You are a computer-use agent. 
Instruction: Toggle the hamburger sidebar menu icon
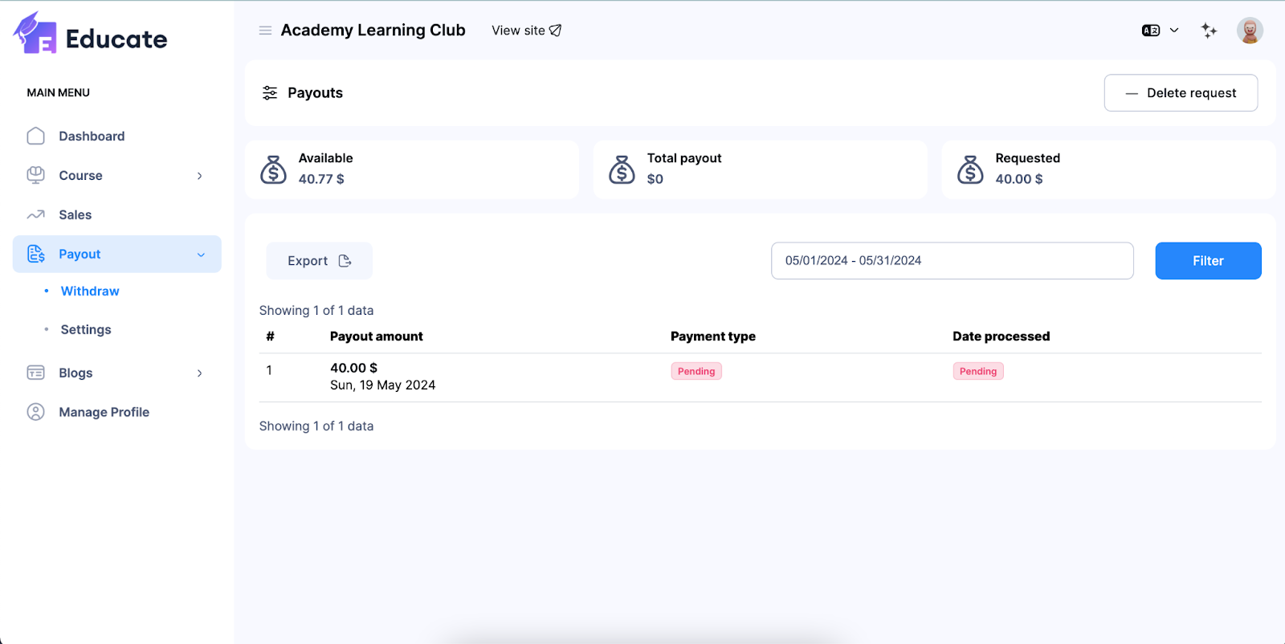click(x=265, y=31)
